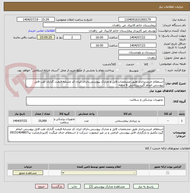Click the تعداد / مقدار column header

point(43,114)
